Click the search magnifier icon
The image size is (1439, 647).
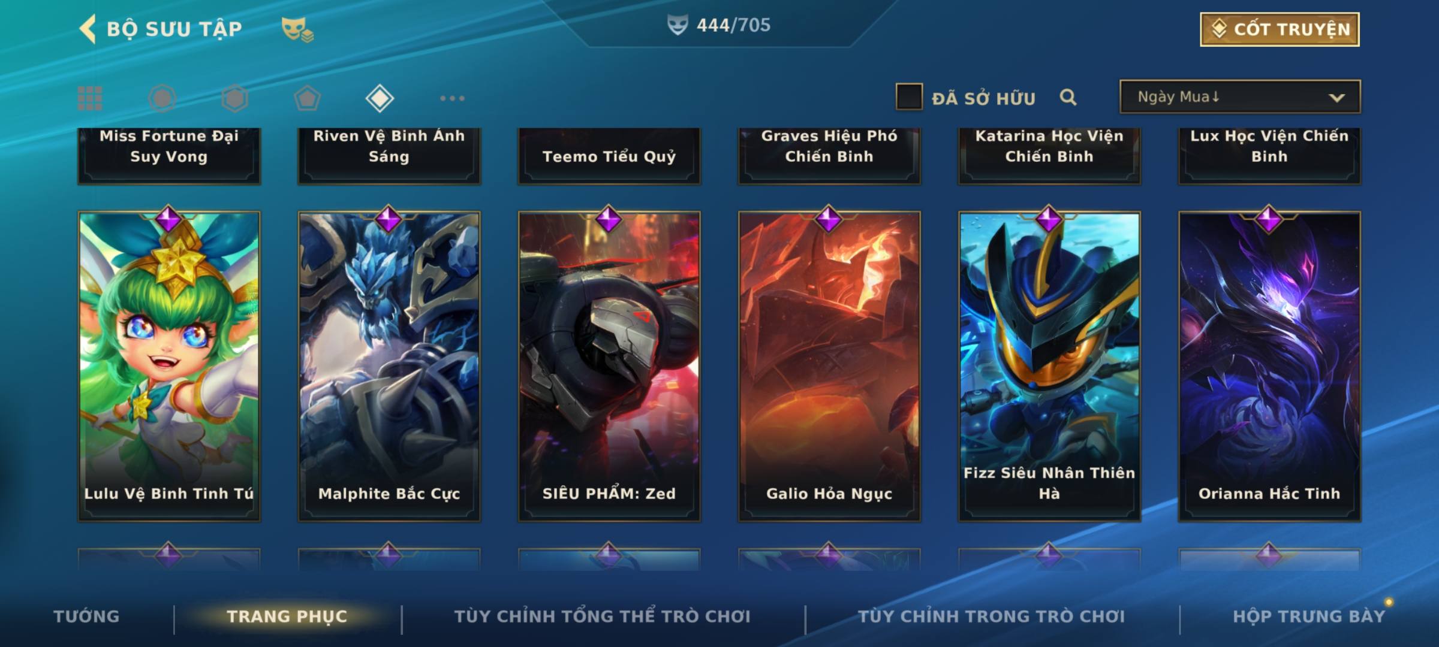1068,97
